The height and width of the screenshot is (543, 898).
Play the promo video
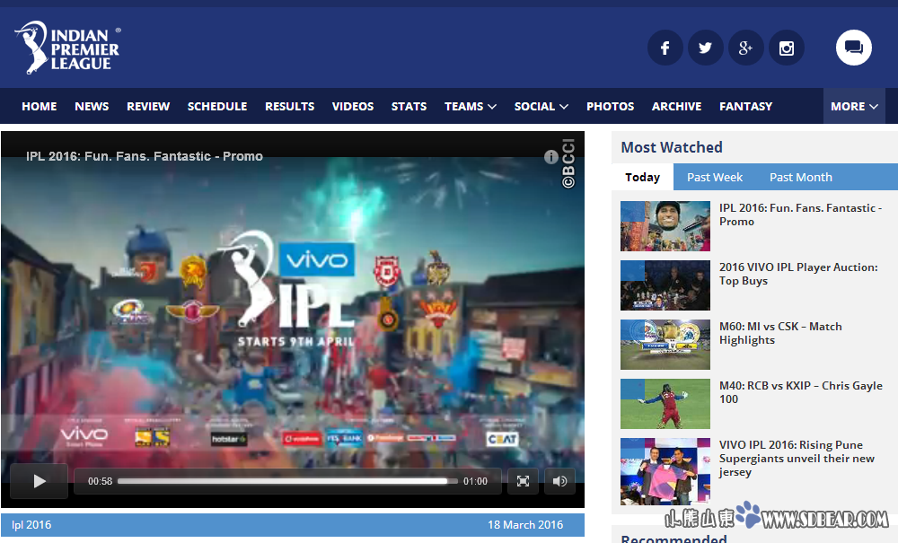pyautogui.click(x=39, y=481)
